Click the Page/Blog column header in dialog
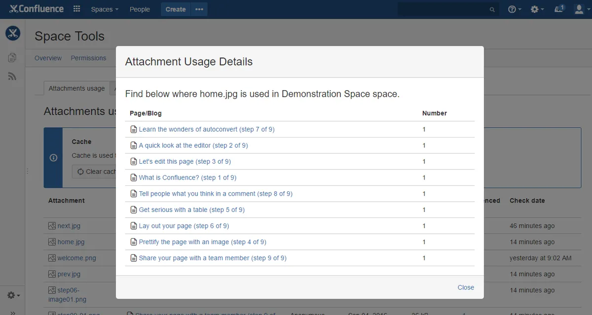Screen dimensions: 592x315 [x=146, y=113]
